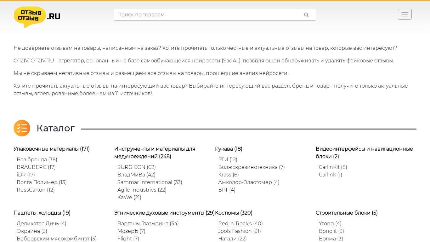Click the paragraph starting 'Хотите прочитать актуальные'
Screen dimensions: 430x242
[x=211, y=90]
